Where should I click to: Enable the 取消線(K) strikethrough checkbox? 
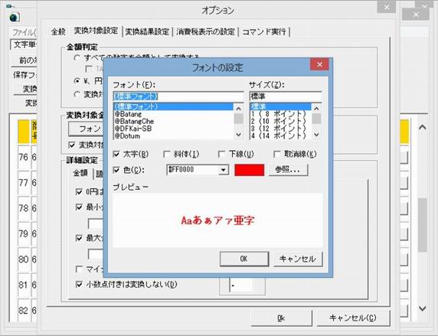(x=277, y=154)
